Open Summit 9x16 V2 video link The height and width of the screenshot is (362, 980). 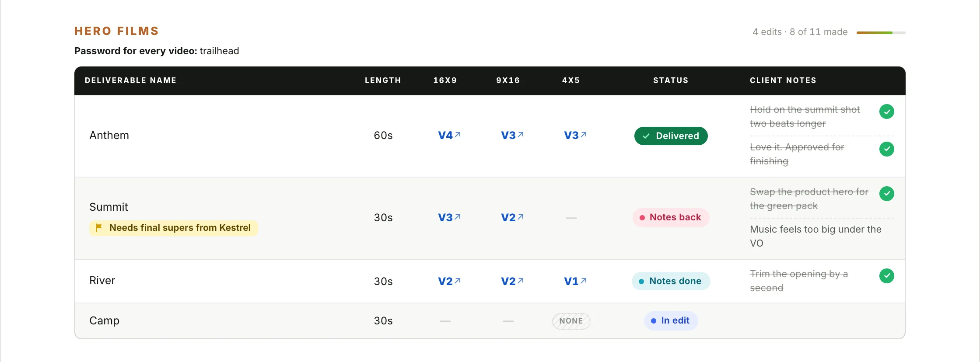tap(512, 218)
